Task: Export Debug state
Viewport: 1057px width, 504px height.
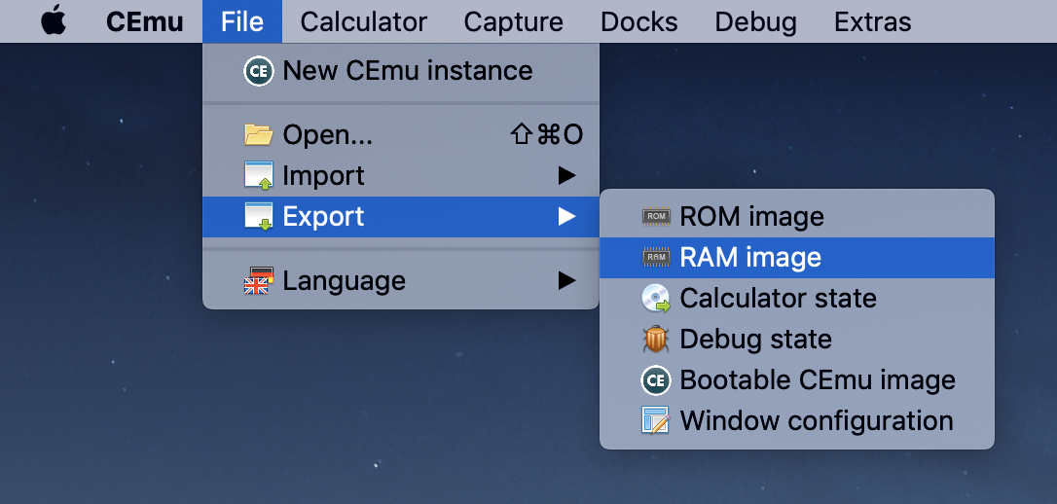Action: click(797, 339)
